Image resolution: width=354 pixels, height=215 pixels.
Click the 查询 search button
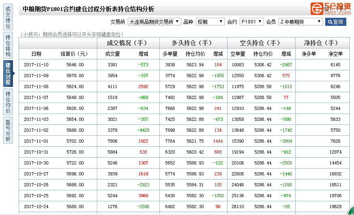coord(335,22)
